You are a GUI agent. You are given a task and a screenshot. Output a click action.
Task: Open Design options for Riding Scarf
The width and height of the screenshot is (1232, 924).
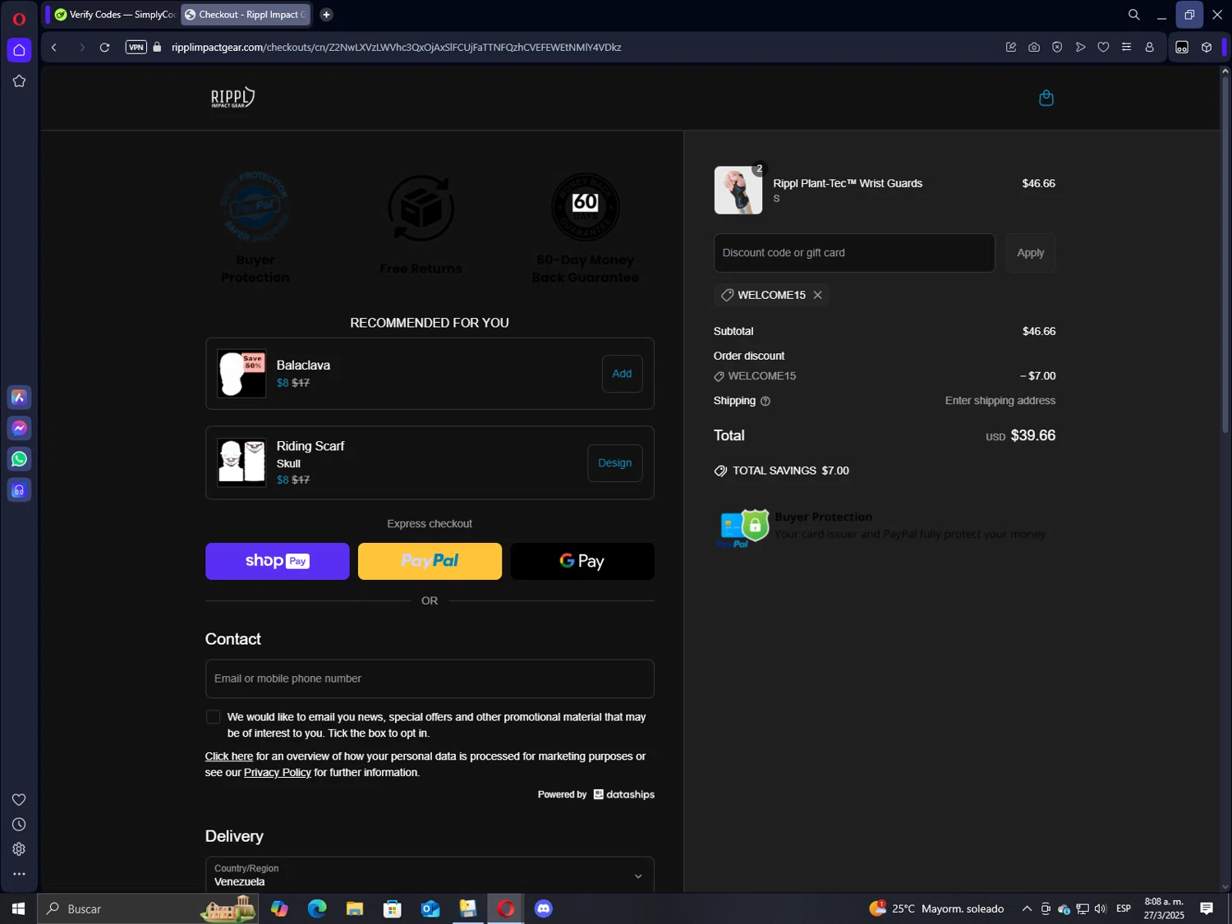point(614,463)
